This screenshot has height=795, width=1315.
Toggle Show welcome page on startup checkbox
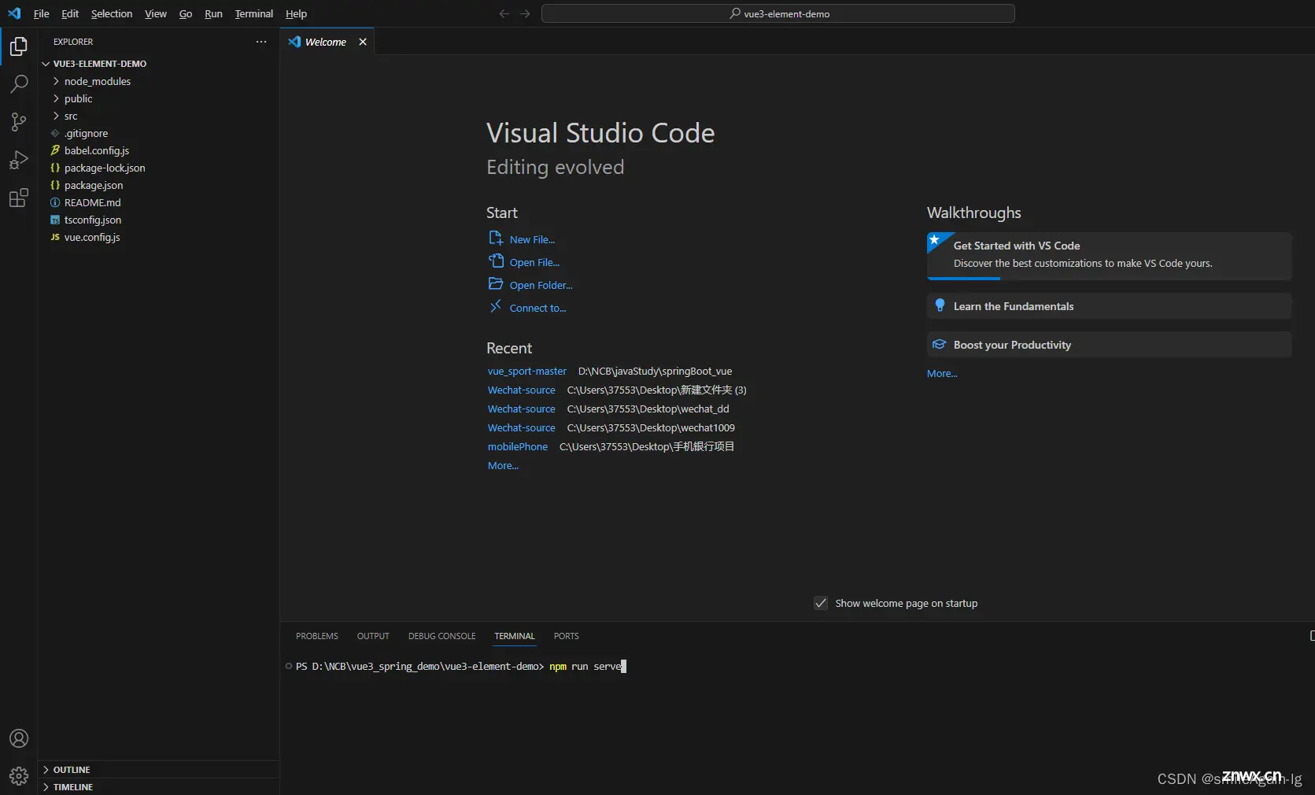point(821,603)
